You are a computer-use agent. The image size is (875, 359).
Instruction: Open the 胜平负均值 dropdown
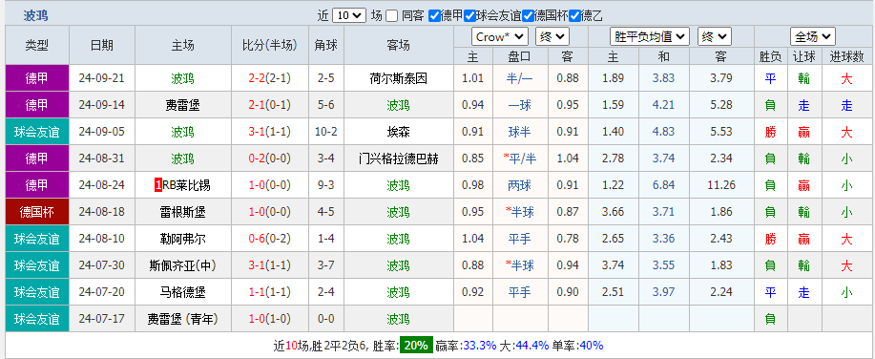coord(650,37)
